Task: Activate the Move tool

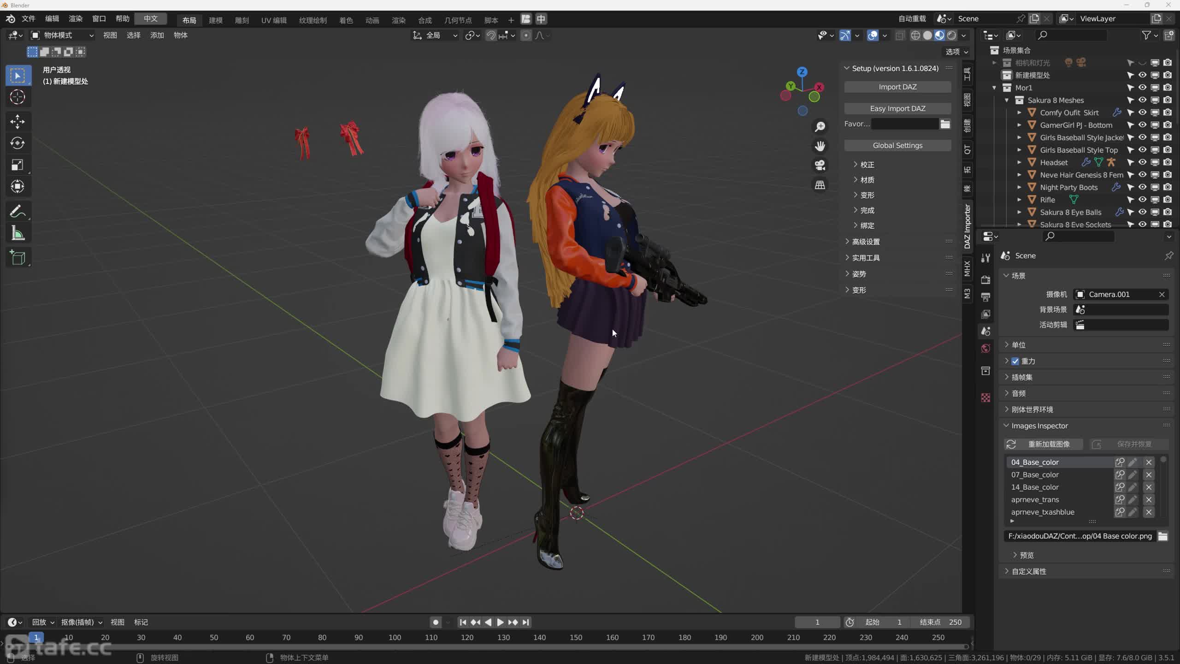Action: [x=18, y=122]
